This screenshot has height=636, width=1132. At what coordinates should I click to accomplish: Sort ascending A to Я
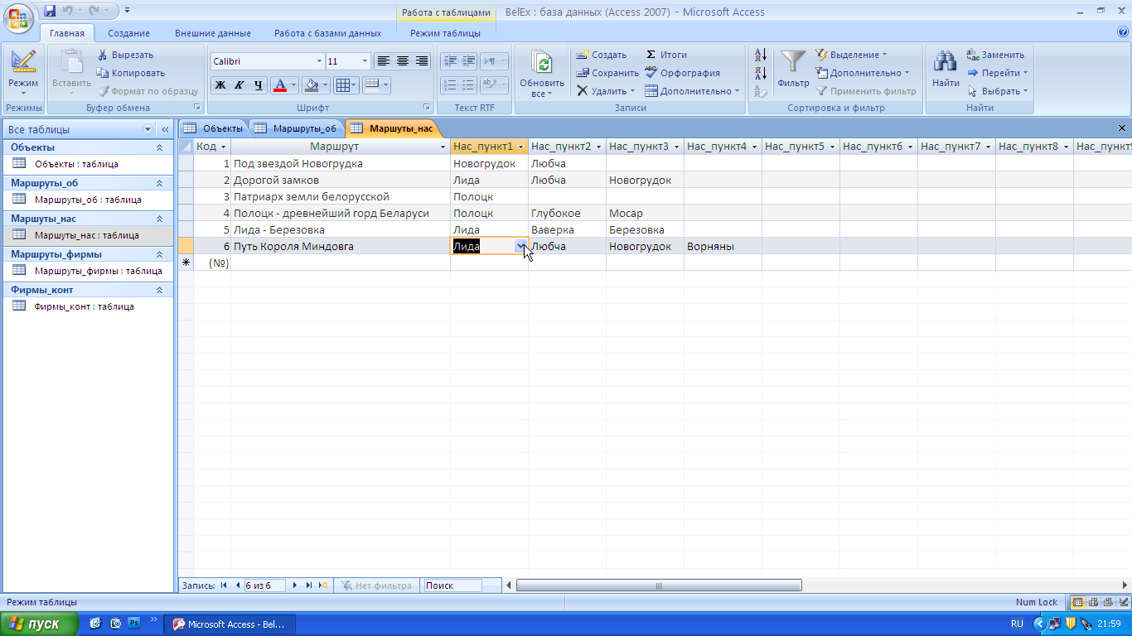pos(761,55)
